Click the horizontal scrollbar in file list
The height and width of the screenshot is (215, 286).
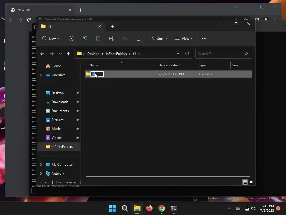[x=168, y=177]
